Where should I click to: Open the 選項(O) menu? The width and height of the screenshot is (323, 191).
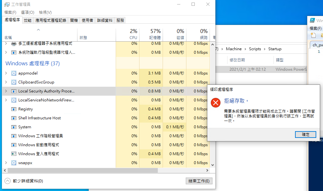pos(28,12)
